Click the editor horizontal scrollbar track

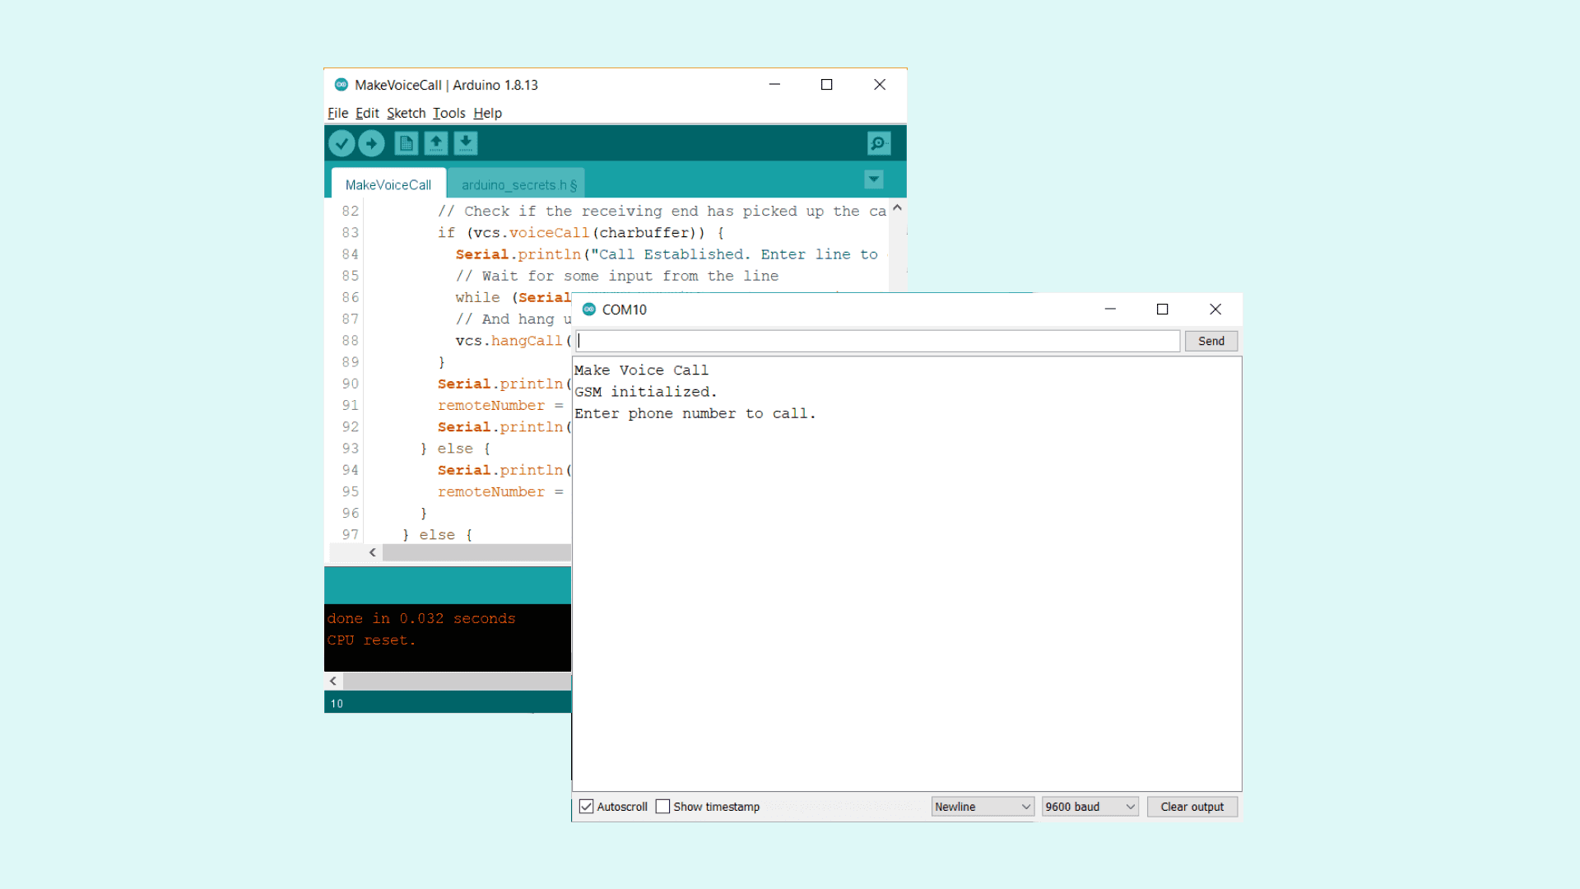coord(476,552)
